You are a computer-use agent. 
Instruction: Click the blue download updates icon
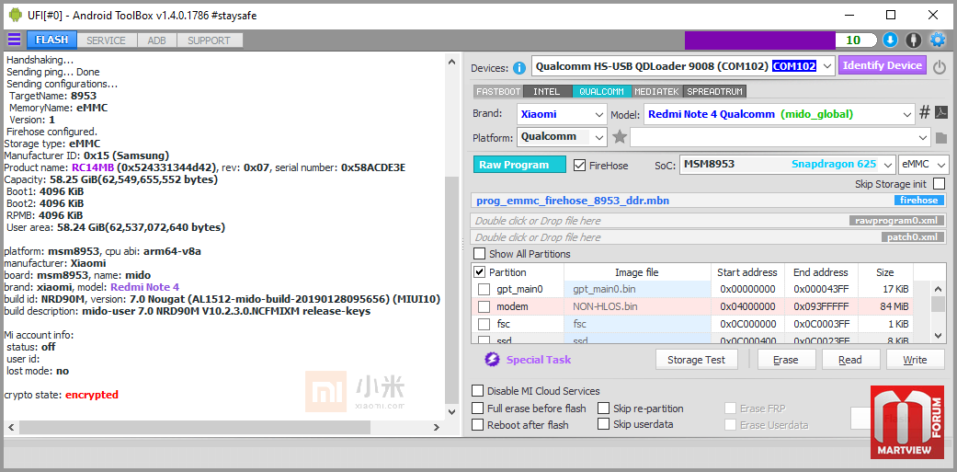pyautogui.click(x=890, y=40)
